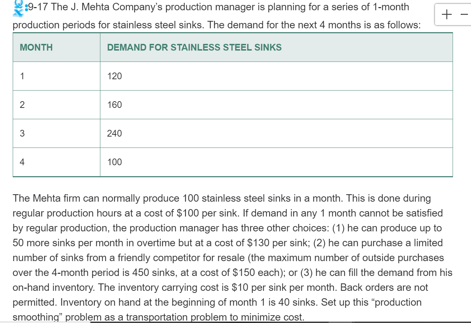Click the table cell showing 100
Viewport: 471px width, 323px height.
click(114, 162)
